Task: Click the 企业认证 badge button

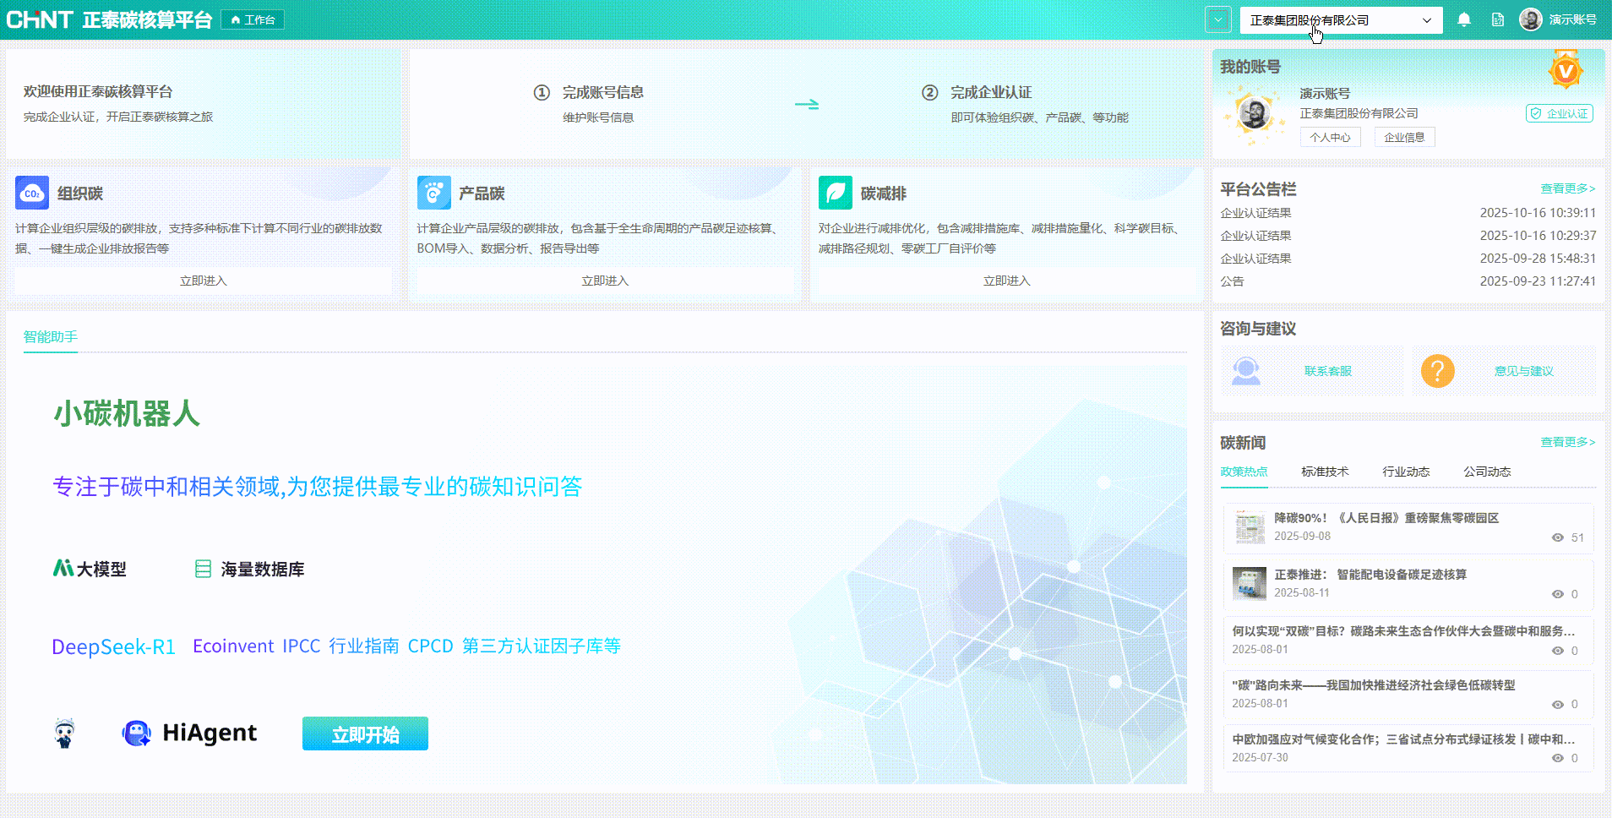Action: pyautogui.click(x=1560, y=113)
